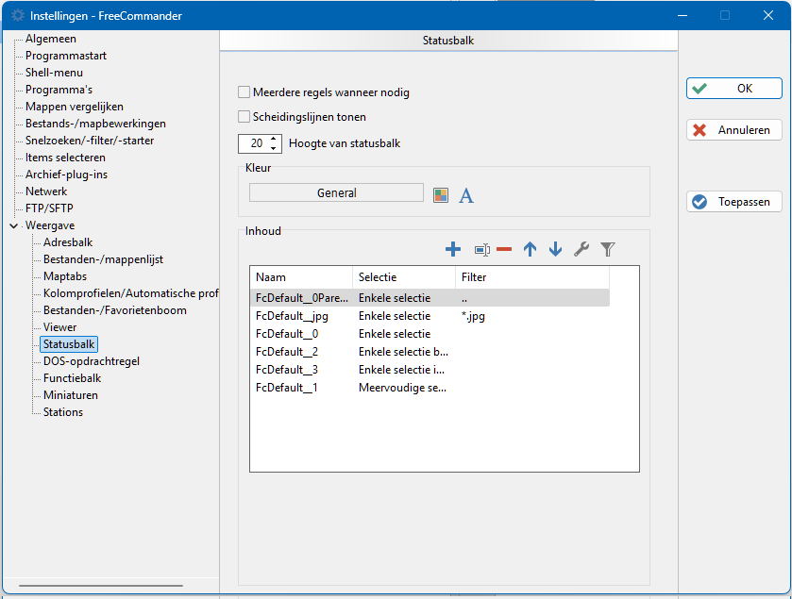Click the Filter column header

[531, 277]
